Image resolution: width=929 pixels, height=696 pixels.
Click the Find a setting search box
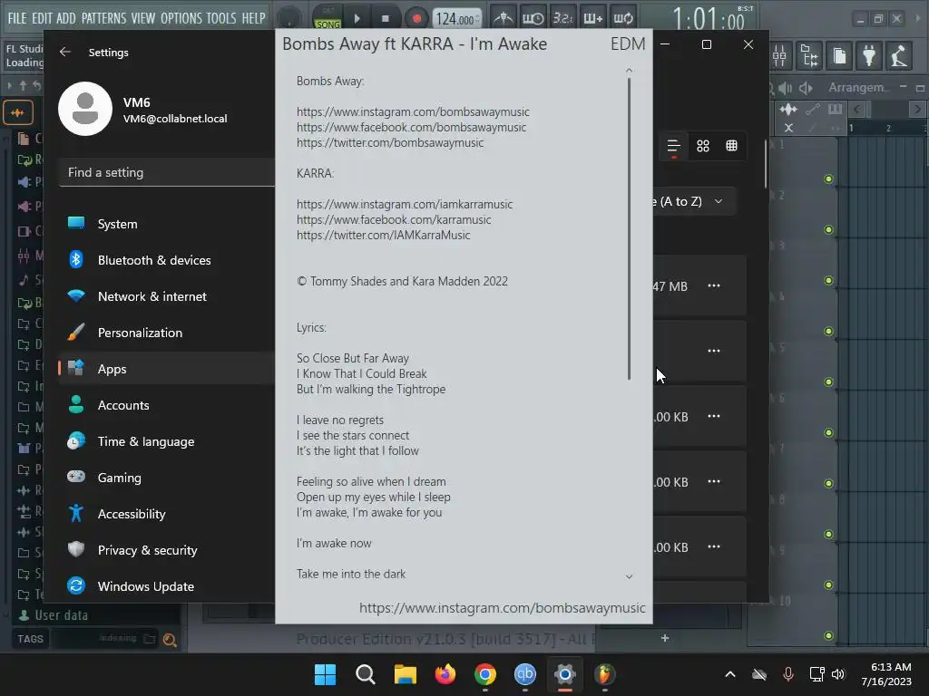click(167, 172)
